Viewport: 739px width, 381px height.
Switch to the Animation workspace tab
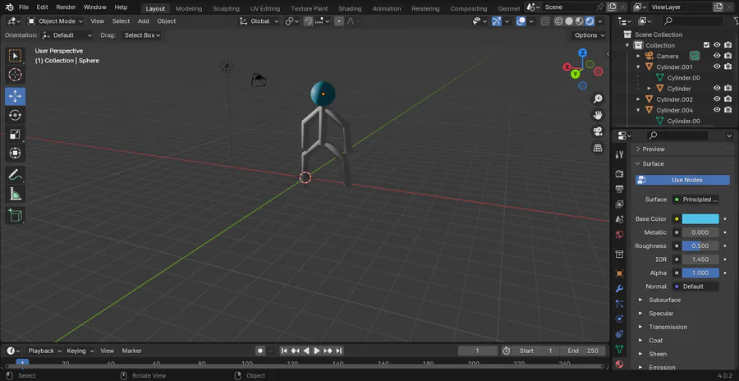tap(387, 8)
